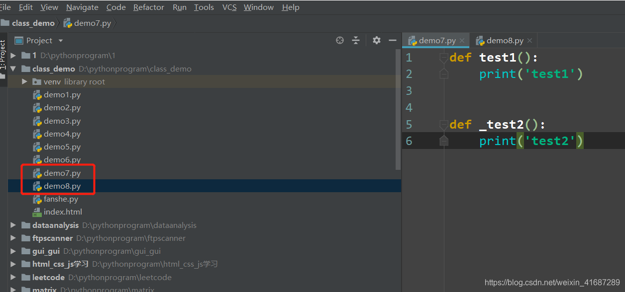Click the index.html file icon
Screen dimensions: 625x292
click(x=37, y=212)
